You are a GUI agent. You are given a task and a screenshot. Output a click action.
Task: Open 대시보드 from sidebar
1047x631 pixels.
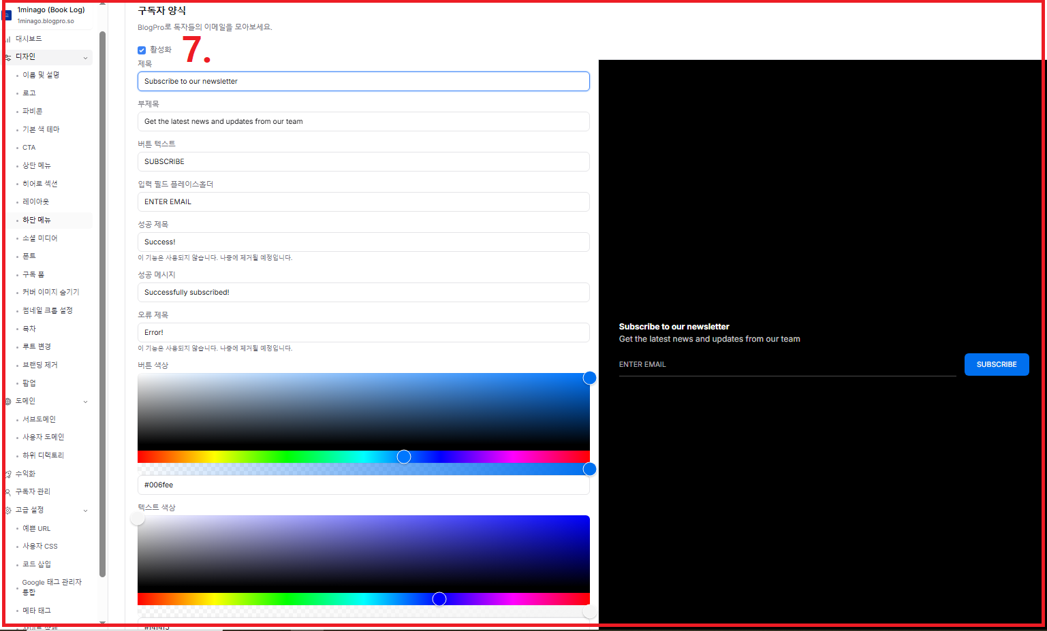29,39
